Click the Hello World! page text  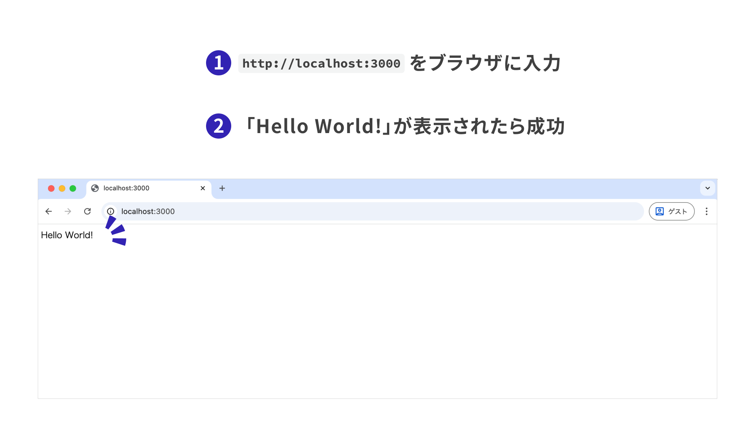coord(67,235)
